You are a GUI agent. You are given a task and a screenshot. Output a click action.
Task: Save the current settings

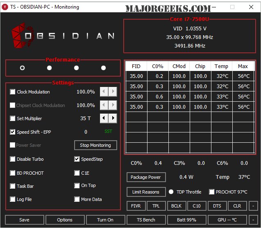[x=25, y=220]
